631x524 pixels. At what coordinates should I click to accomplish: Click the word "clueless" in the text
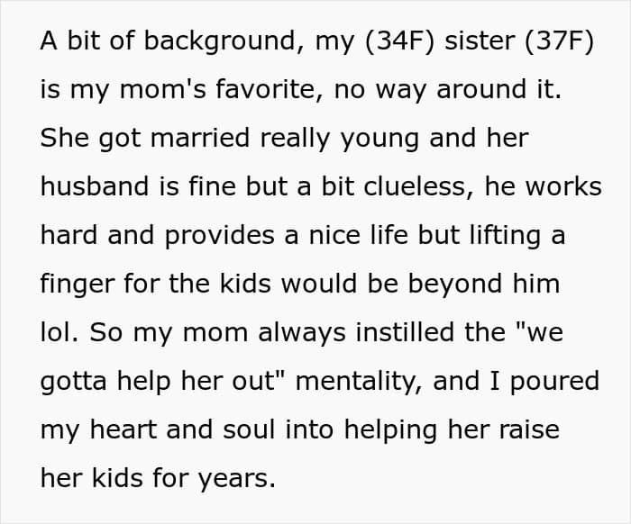point(414,186)
